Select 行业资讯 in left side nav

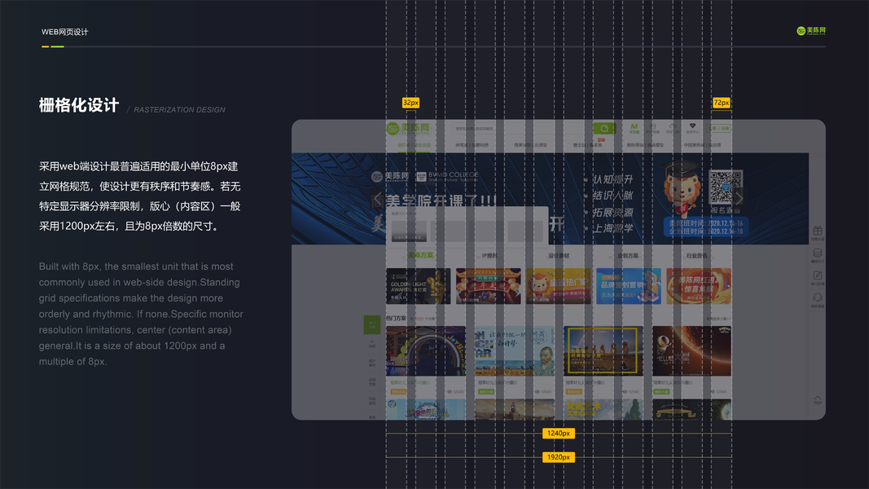[372, 400]
